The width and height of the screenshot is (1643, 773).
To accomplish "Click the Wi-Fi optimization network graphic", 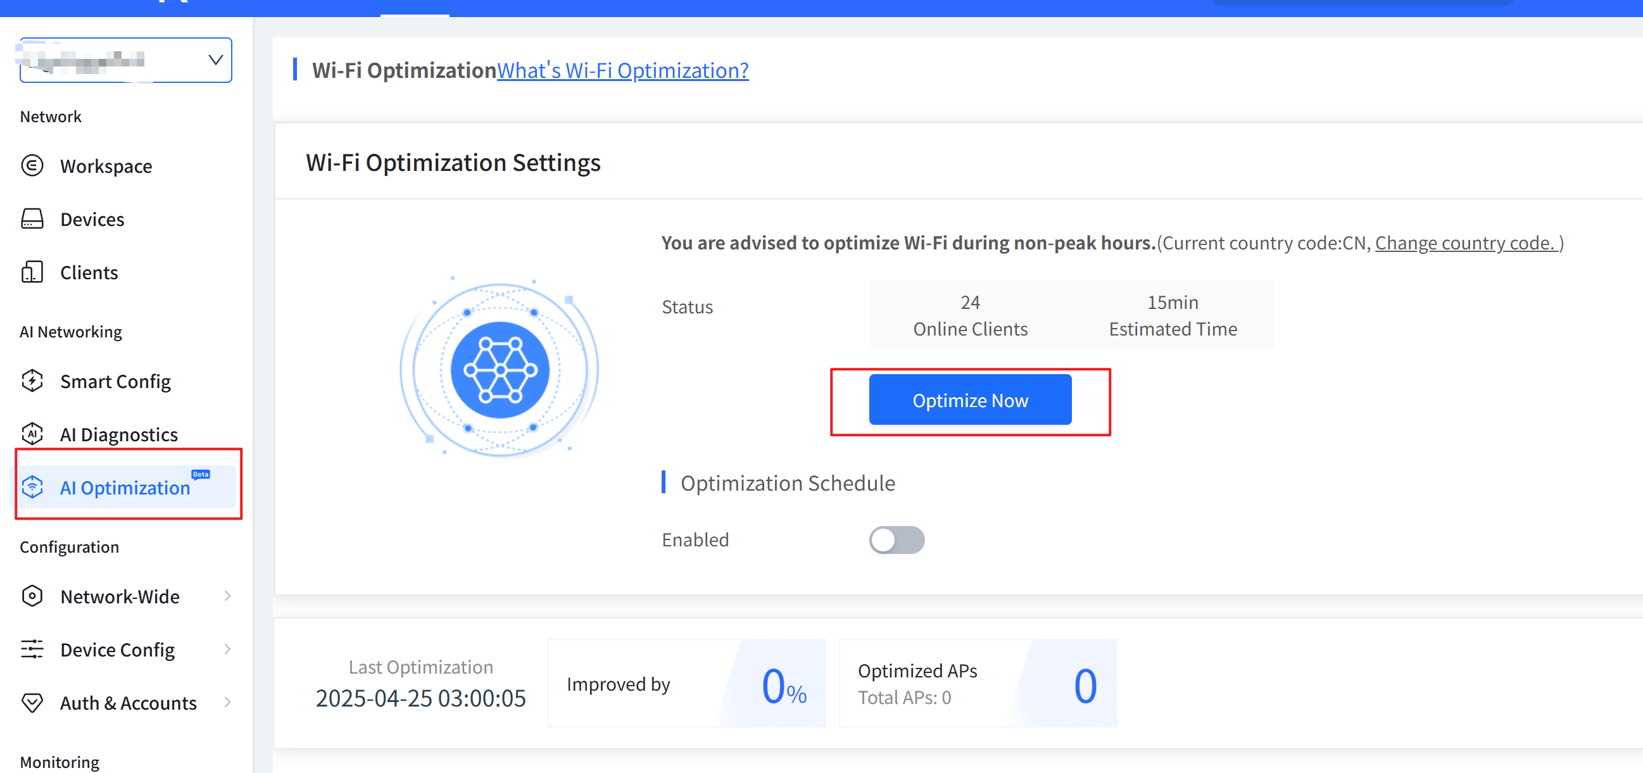I will tap(500, 369).
